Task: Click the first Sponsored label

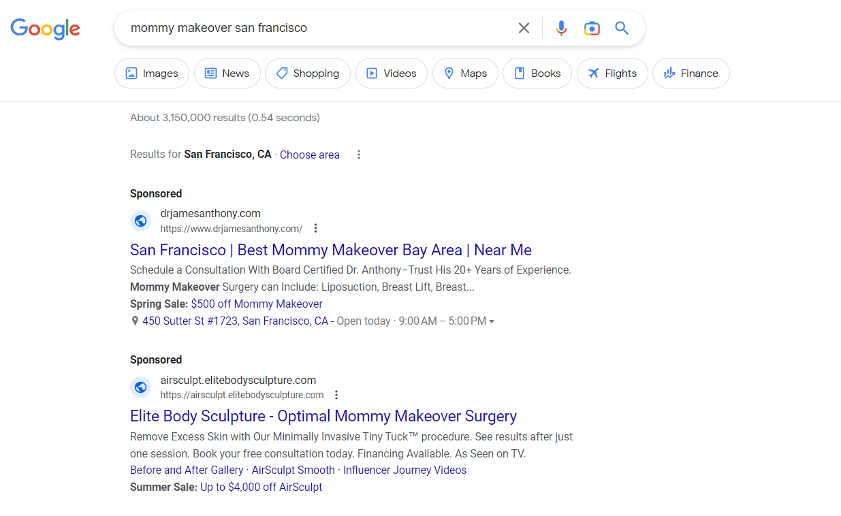Action: (x=156, y=194)
